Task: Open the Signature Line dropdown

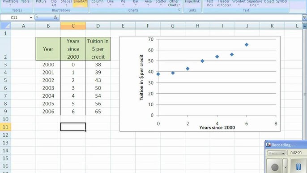Action: (254, 3)
